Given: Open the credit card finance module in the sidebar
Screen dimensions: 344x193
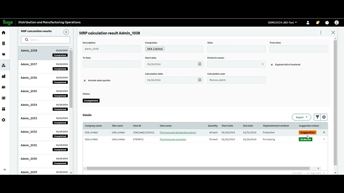Looking at the screenshot, I should 3,87.
